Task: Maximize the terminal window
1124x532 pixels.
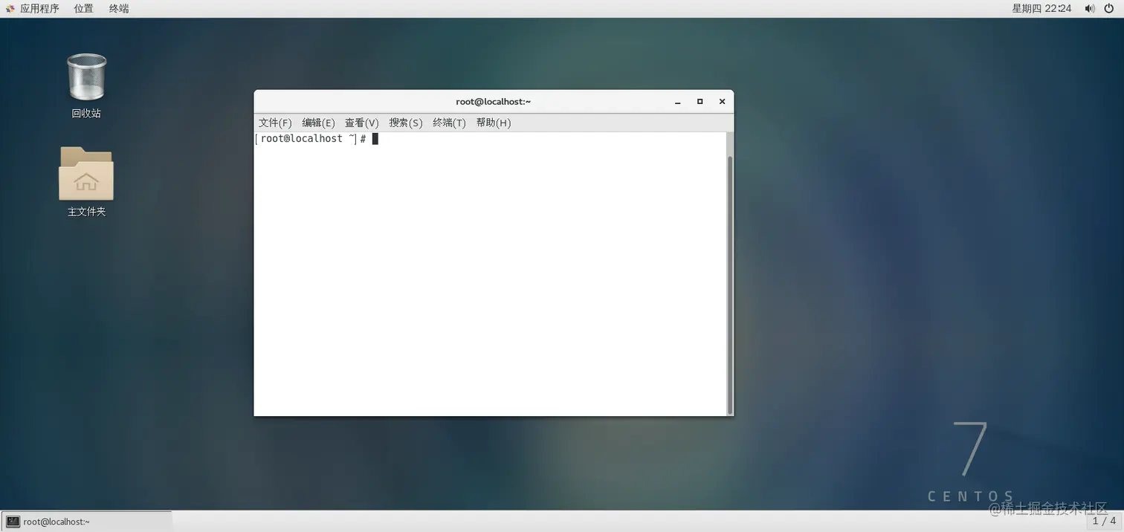Action: click(700, 102)
